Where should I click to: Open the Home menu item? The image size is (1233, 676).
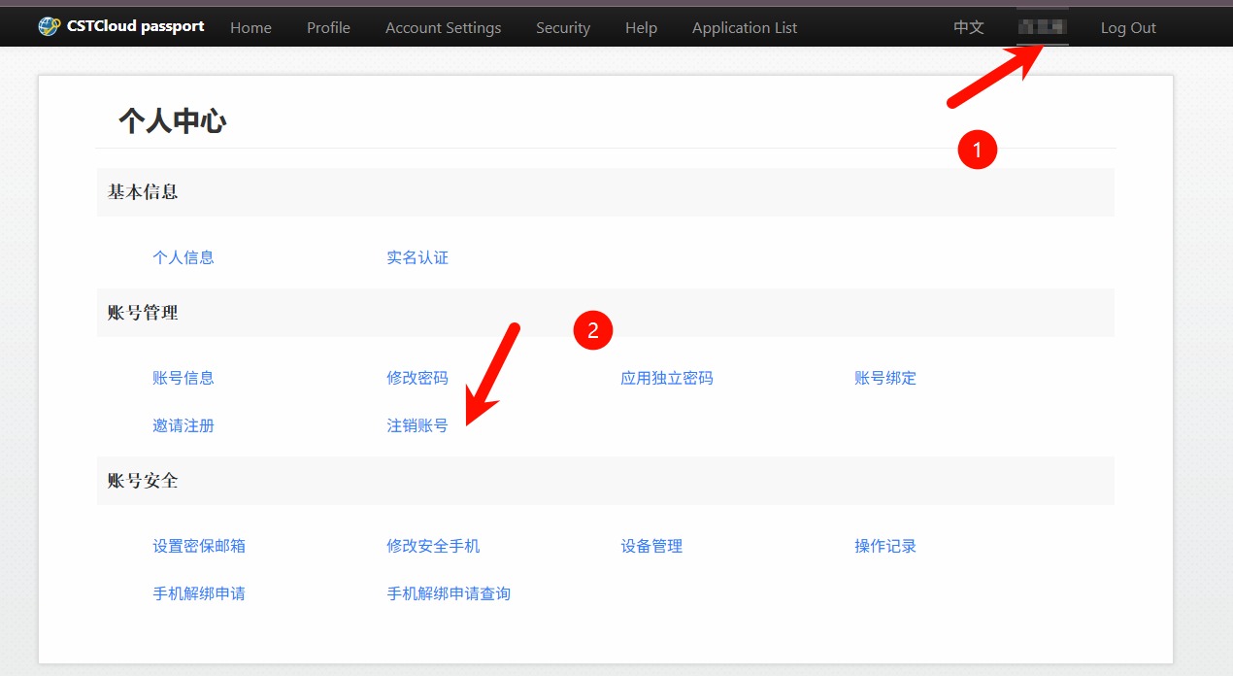click(250, 27)
